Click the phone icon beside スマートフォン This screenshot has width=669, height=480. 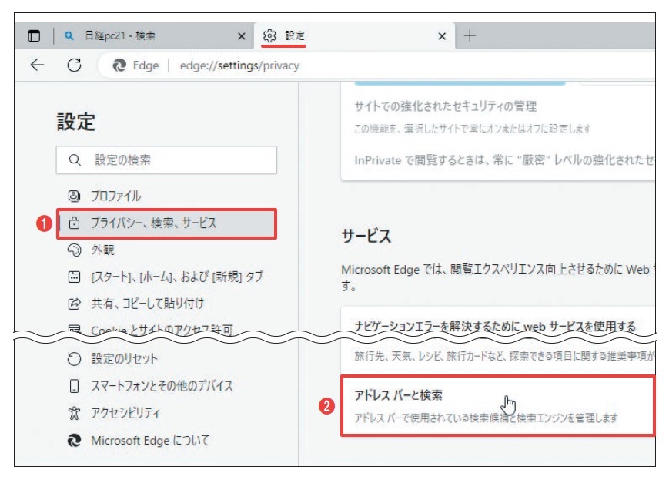pos(74,386)
